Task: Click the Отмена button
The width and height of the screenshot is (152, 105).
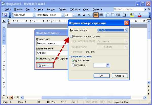Action: point(120,76)
